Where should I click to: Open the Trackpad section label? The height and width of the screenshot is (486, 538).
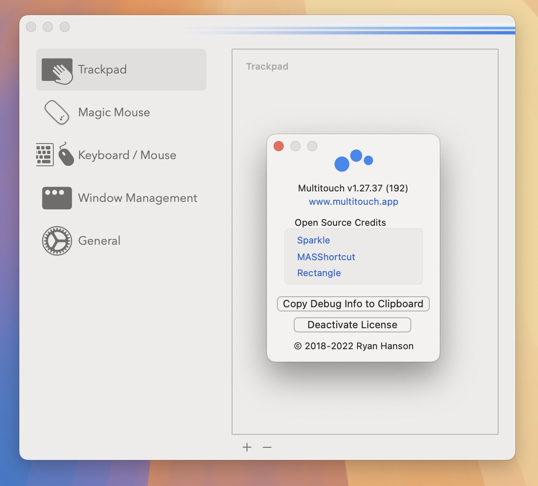coord(102,70)
